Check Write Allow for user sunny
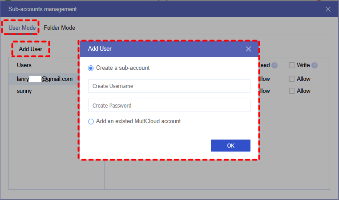 [x=292, y=91]
